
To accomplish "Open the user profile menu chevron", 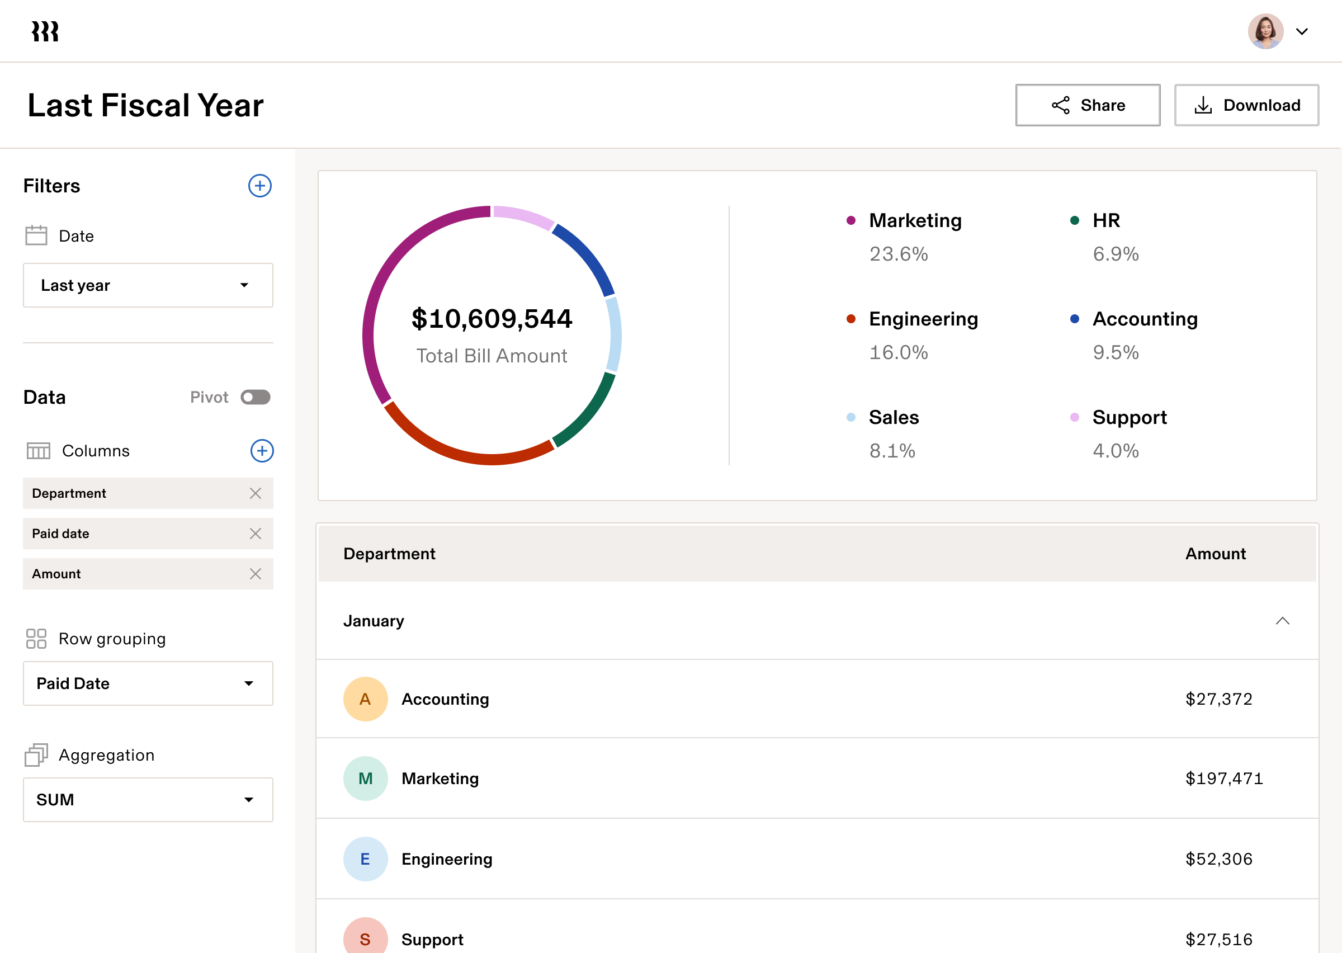I will click(1302, 32).
